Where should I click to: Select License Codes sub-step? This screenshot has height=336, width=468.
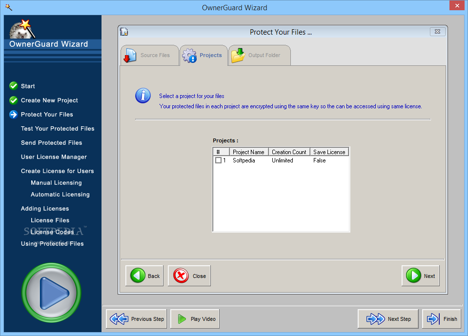[52, 232]
